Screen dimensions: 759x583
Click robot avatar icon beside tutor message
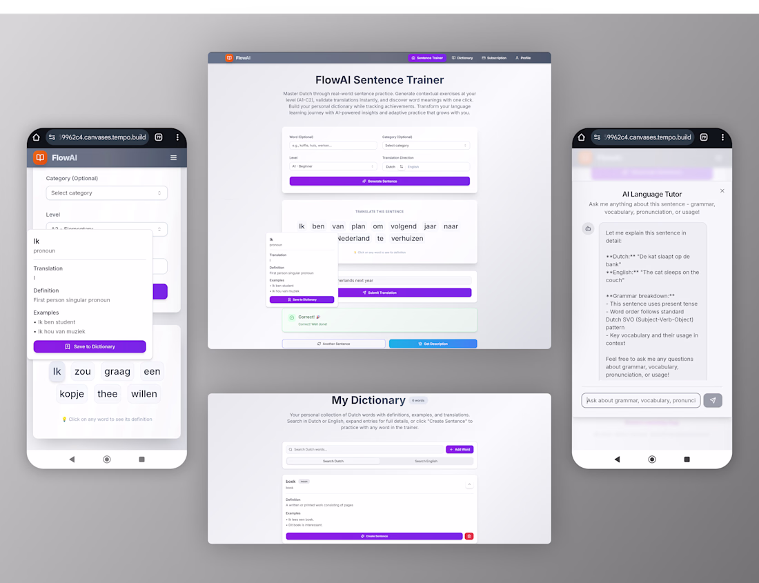click(588, 229)
